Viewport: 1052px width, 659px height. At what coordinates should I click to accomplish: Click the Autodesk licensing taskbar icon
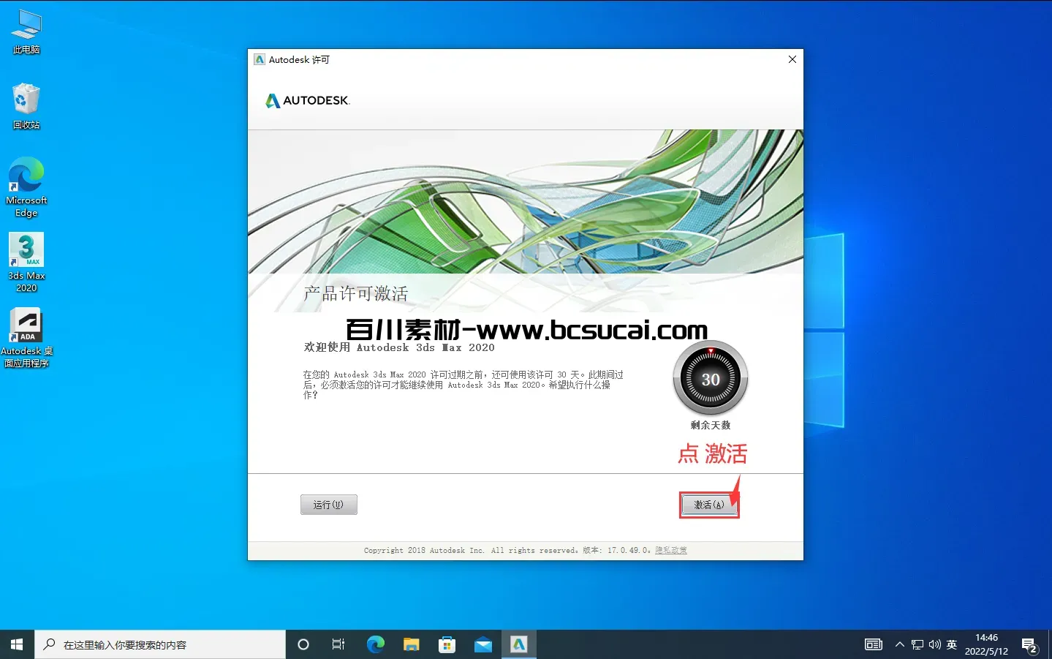click(x=518, y=644)
